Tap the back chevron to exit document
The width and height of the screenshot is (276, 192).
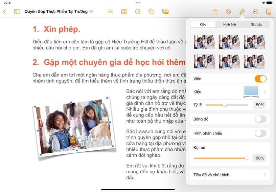pos(4,12)
